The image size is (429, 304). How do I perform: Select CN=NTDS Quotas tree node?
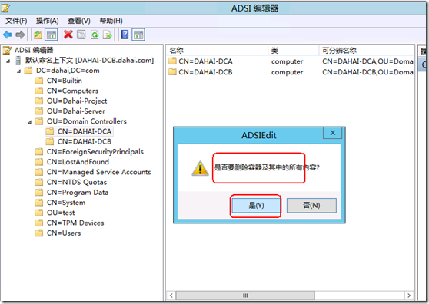(77, 182)
